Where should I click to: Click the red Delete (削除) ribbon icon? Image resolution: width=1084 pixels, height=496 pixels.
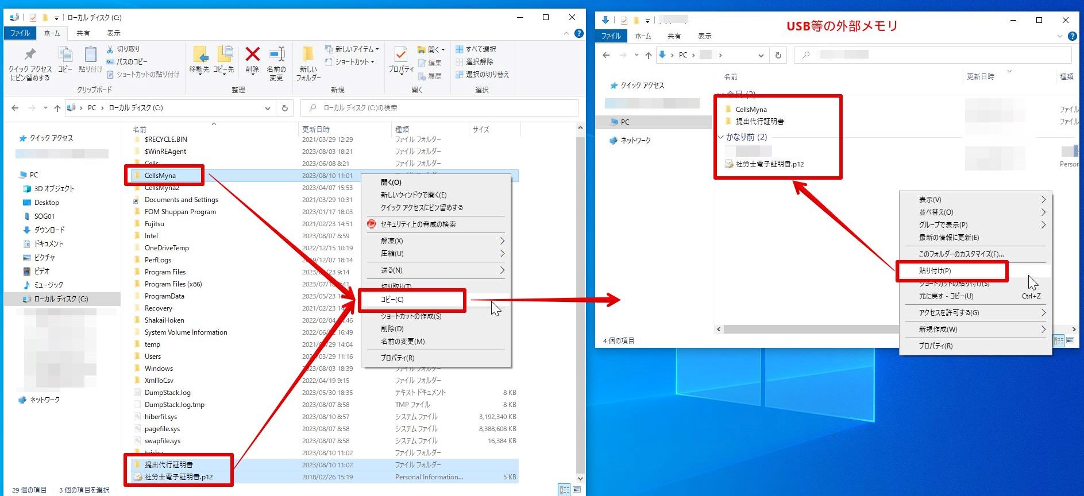pyautogui.click(x=252, y=55)
